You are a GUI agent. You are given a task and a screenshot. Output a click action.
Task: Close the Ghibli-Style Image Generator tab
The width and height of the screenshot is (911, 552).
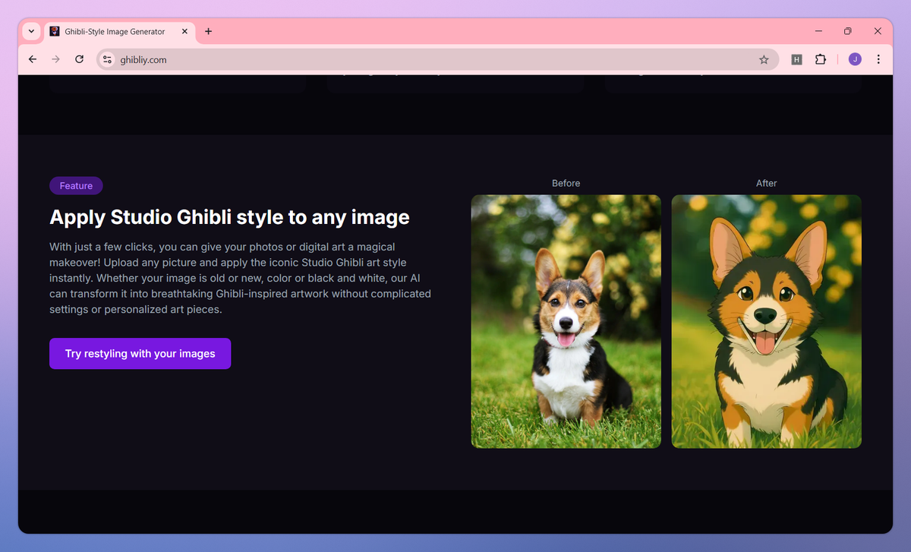[184, 31]
